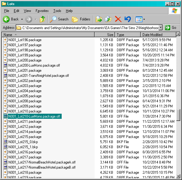Select N001_Lot209.package file
182x180 pixels.
pyautogui.click(x=25, y=106)
